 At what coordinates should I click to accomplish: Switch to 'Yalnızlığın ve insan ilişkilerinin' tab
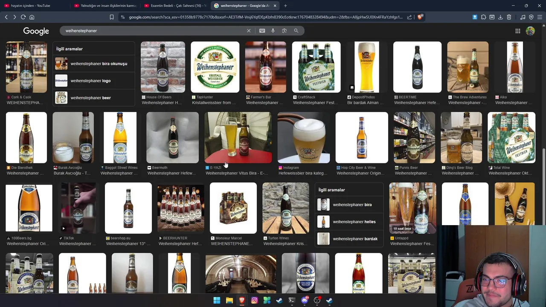(x=105, y=6)
